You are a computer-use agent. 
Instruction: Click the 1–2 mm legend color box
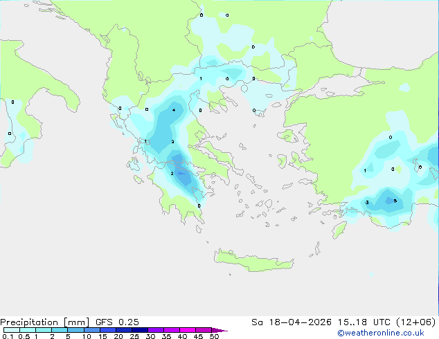tap(44, 330)
